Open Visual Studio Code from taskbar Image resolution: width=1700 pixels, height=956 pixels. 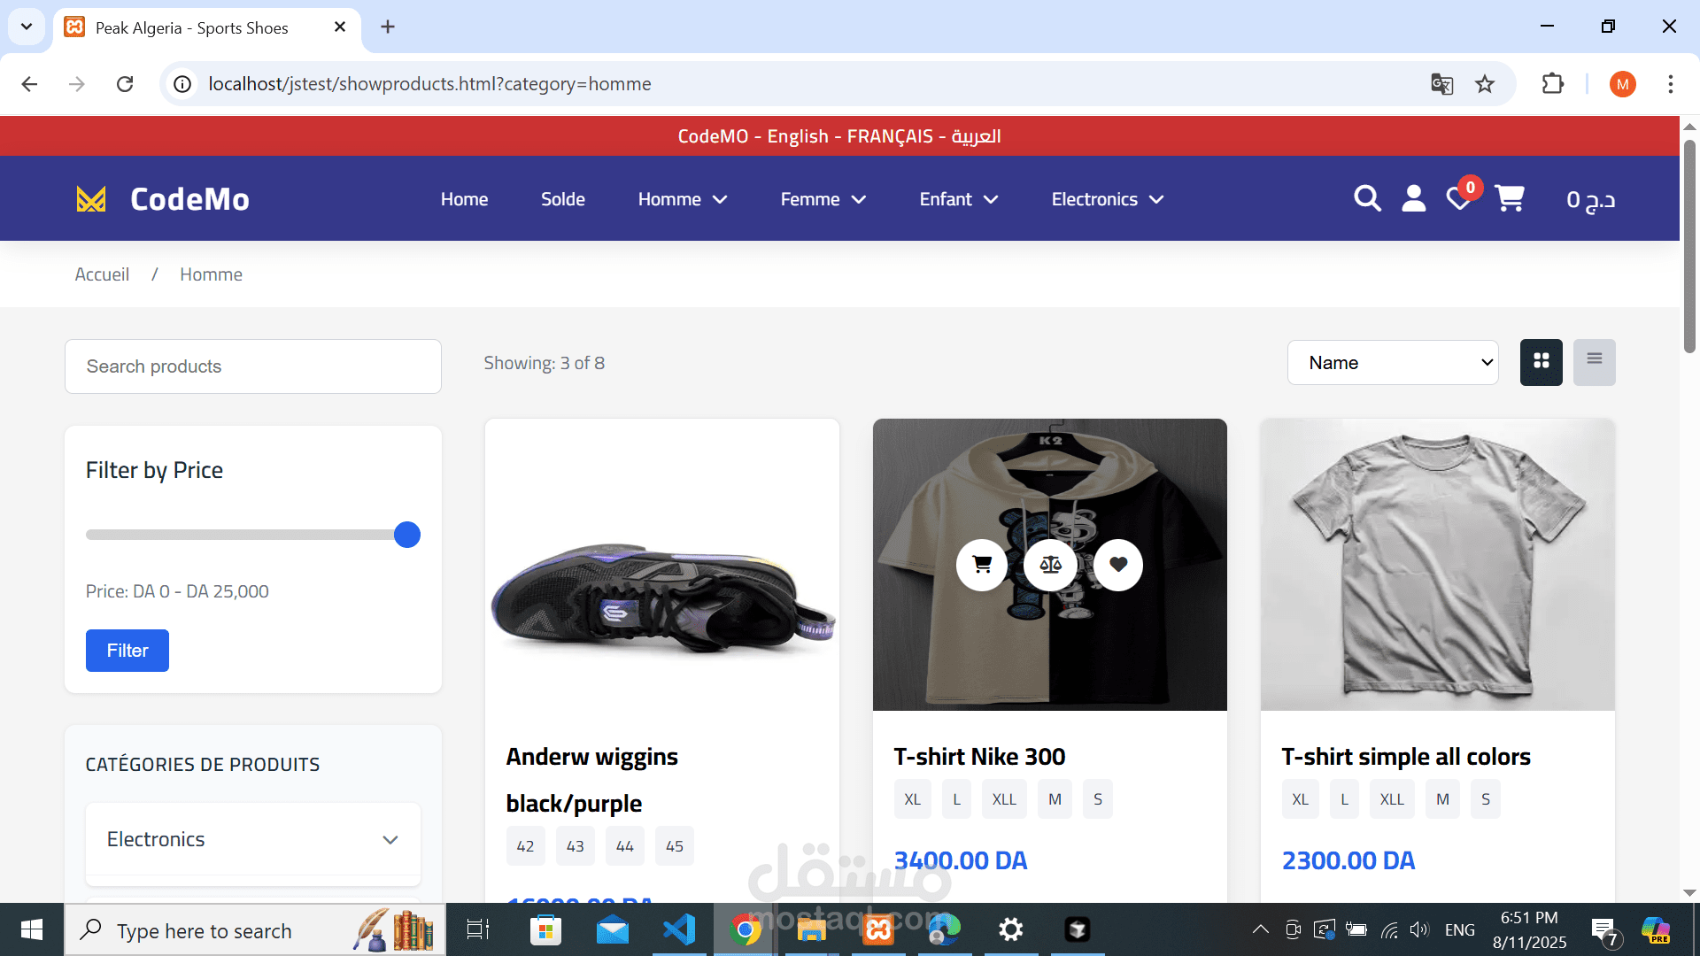tap(679, 929)
